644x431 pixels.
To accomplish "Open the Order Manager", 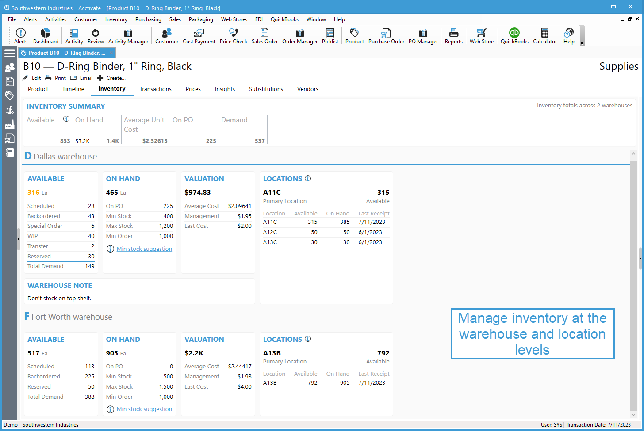I will tap(299, 35).
